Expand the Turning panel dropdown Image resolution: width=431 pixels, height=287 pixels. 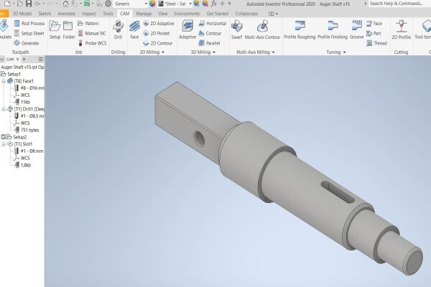click(344, 52)
